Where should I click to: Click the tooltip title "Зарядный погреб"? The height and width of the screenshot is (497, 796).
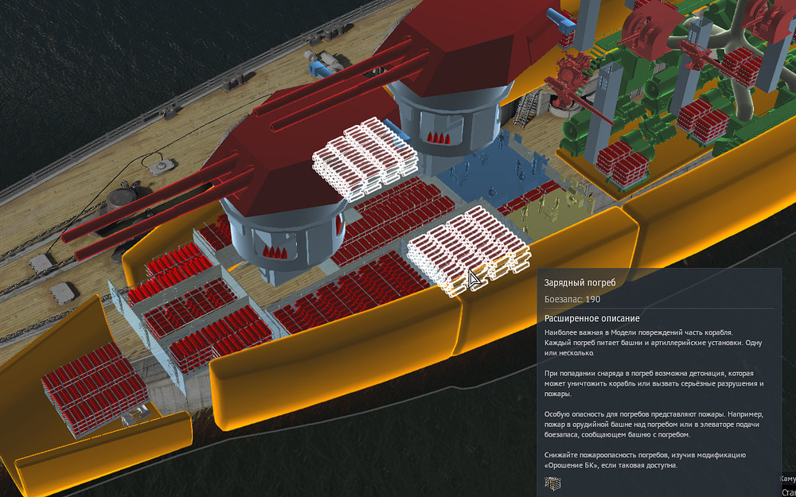[x=579, y=282]
